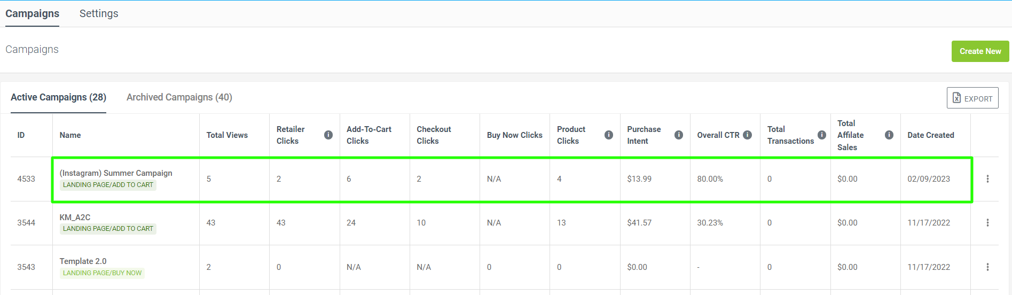Image resolution: width=1012 pixels, height=295 pixels.
Task: Select campaign ID 3544 cell
Action: click(x=26, y=223)
